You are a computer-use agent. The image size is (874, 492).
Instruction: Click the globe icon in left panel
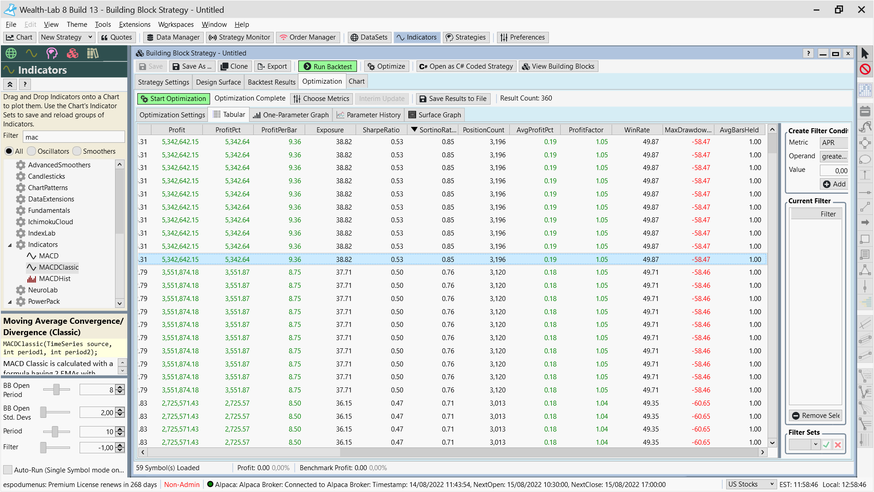coord(11,54)
